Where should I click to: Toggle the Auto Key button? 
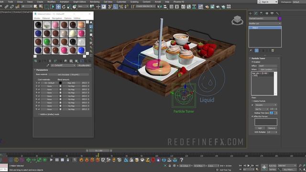(x=273, y=166)
